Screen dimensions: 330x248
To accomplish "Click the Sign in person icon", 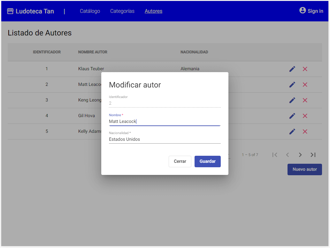I will click(302, 10).
